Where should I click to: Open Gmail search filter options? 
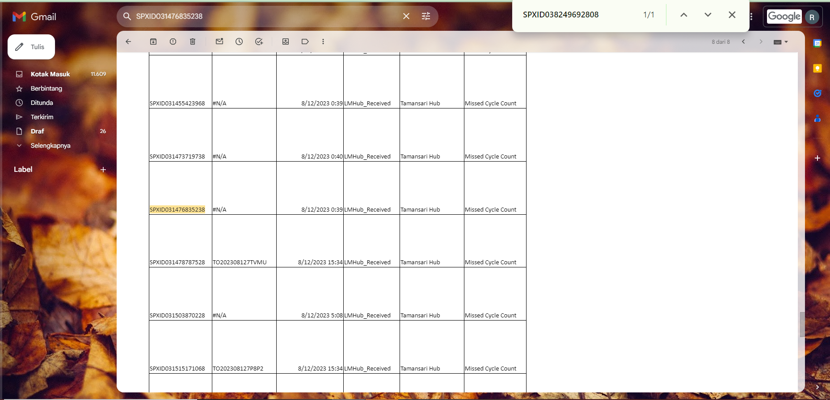(426, 17)
